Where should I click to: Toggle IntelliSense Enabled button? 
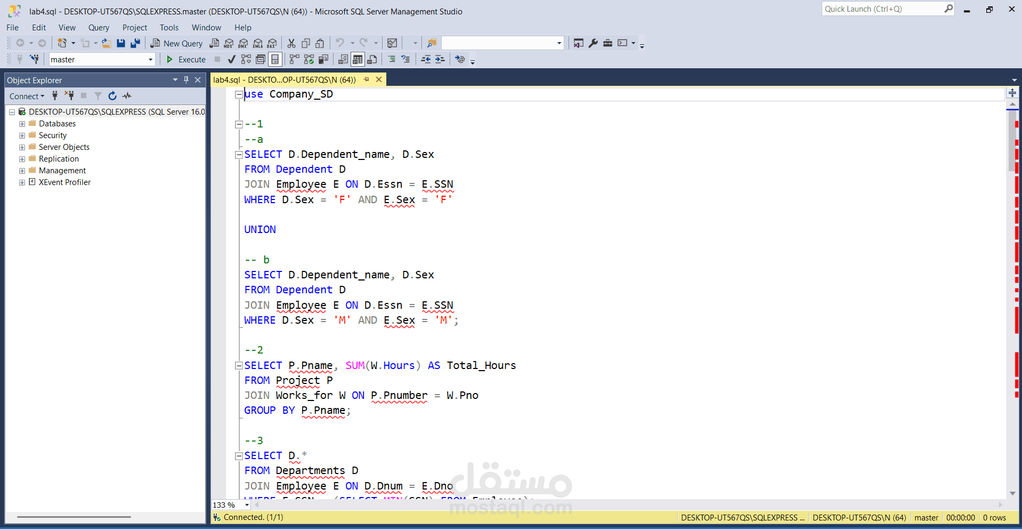pyautogui.click(x=275, y=59)
